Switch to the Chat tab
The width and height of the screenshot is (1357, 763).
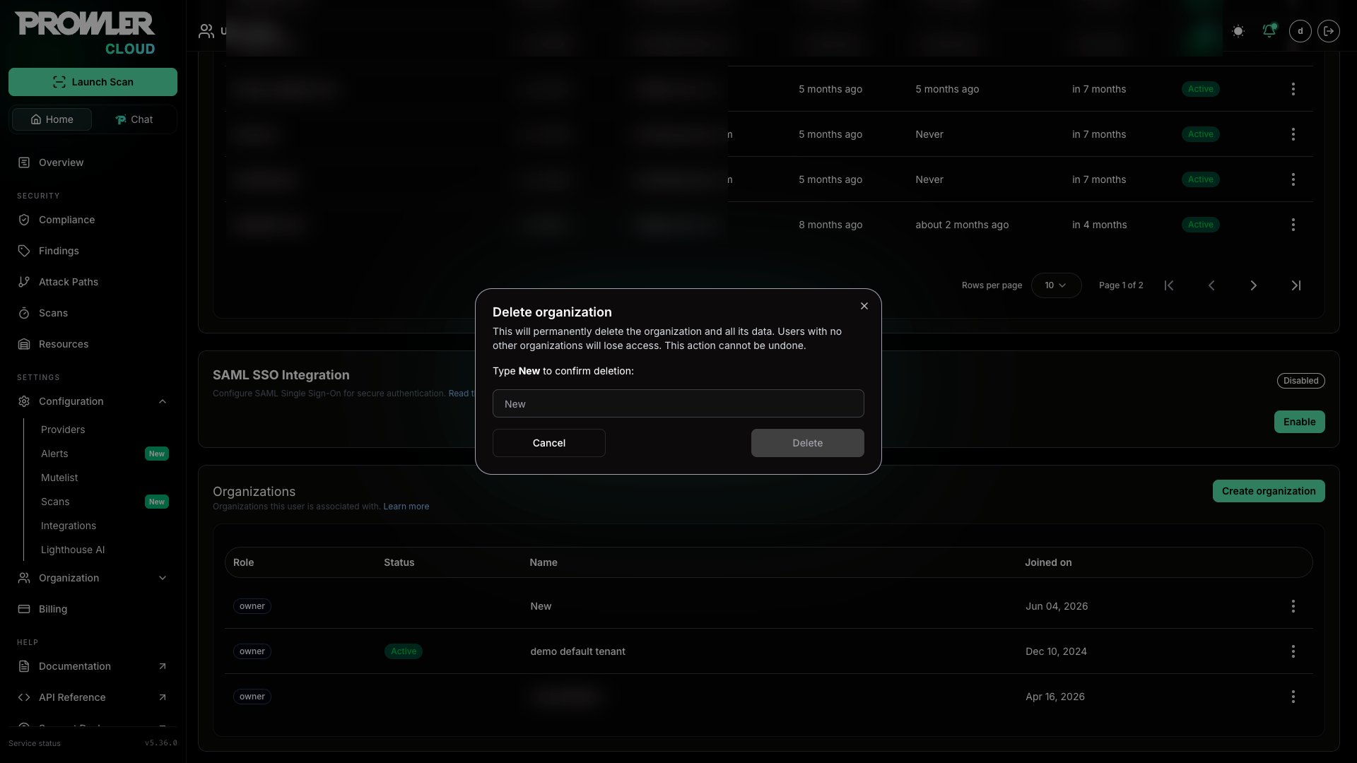pyautogui.click(x=134, y=119)
